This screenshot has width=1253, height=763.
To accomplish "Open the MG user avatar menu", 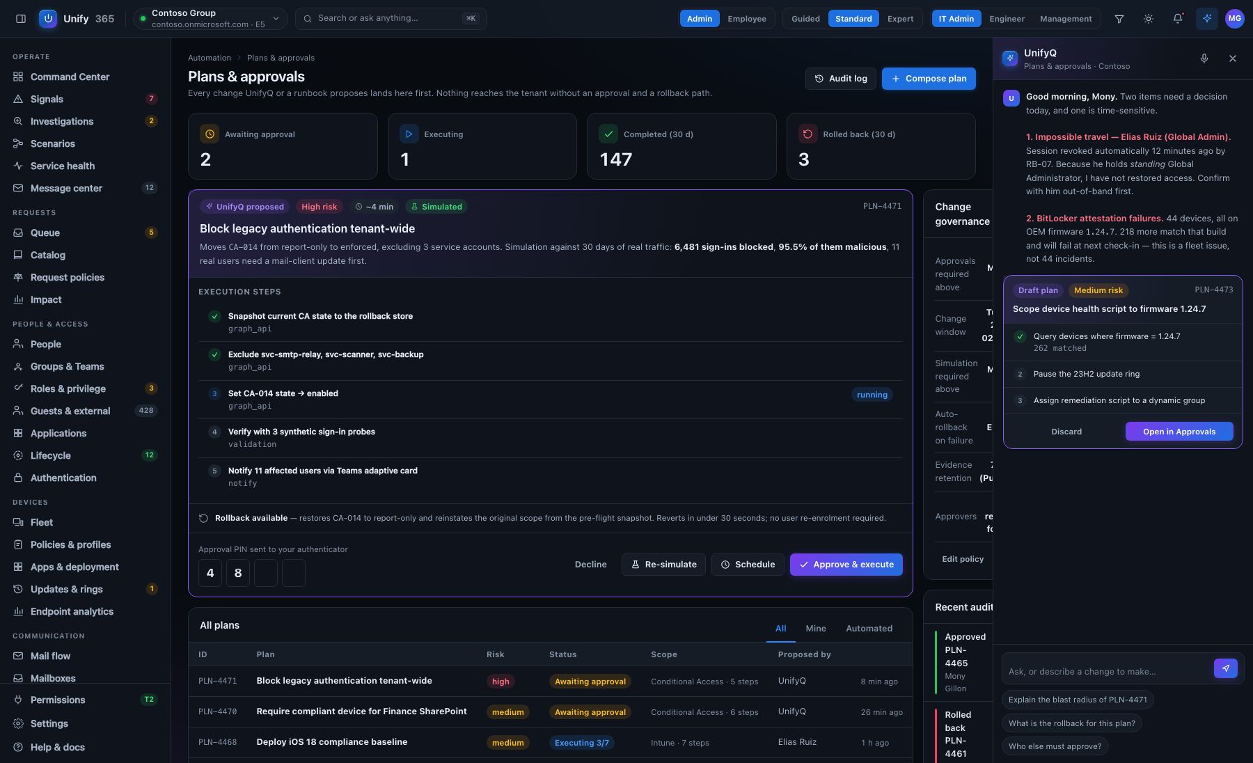I will point(1235,19).
